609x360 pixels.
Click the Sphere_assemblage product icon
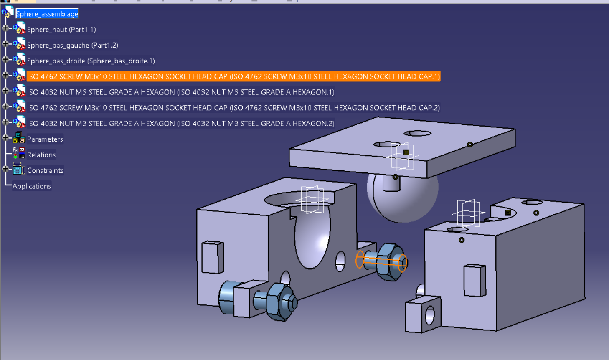click(8, 13)
